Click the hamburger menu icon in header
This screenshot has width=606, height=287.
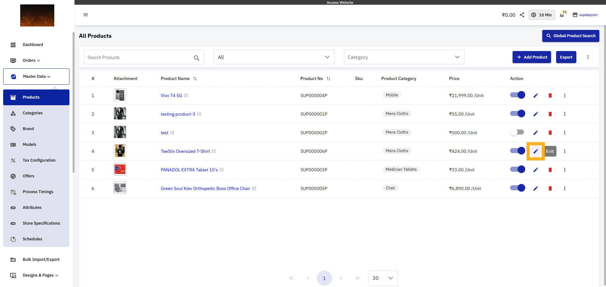click(86, 15)
